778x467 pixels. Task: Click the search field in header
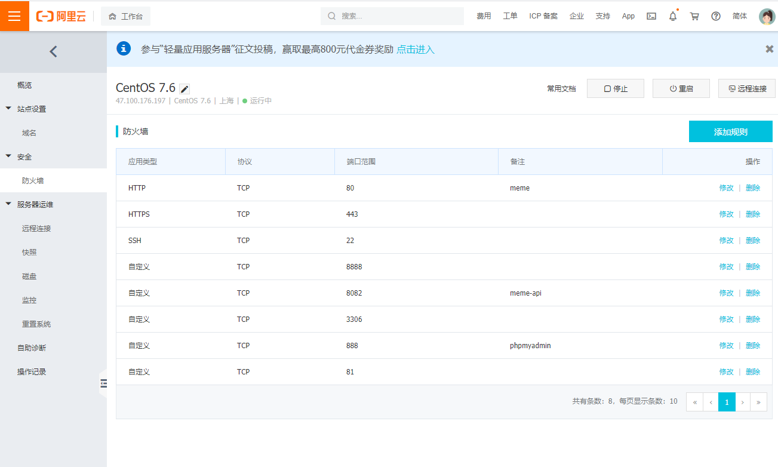pyautogui.click(x=392, y=16)
